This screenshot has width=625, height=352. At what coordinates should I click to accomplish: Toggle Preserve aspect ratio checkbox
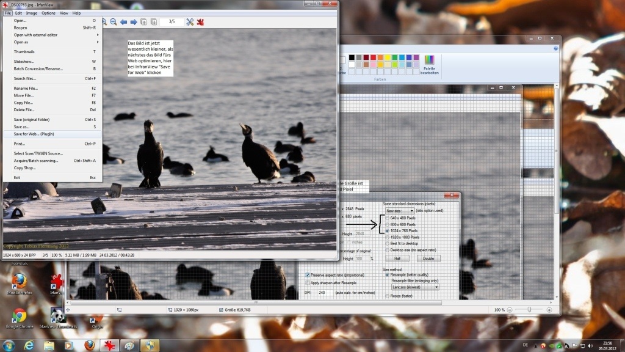coord(308,275)
